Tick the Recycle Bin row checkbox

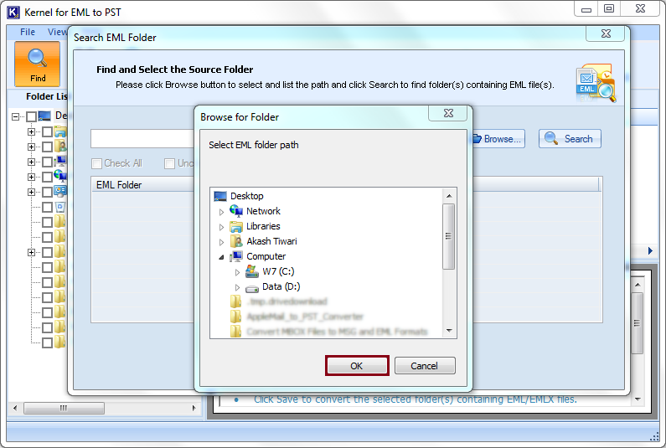pos(47,207)
